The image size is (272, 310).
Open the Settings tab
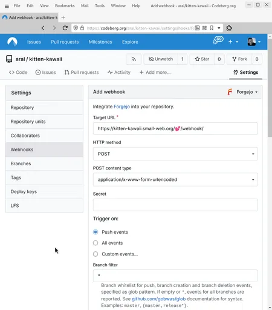[x=245, y=72]
